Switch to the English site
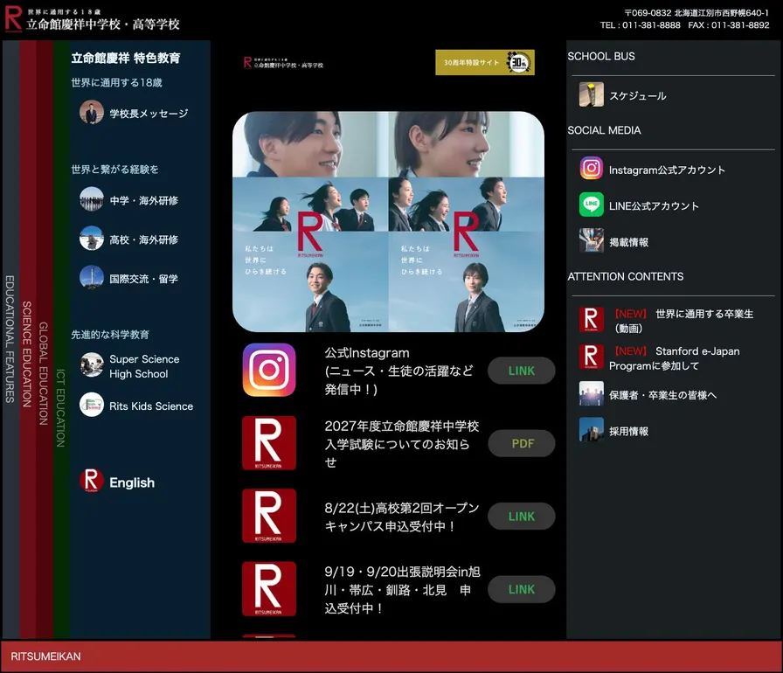 132,482
